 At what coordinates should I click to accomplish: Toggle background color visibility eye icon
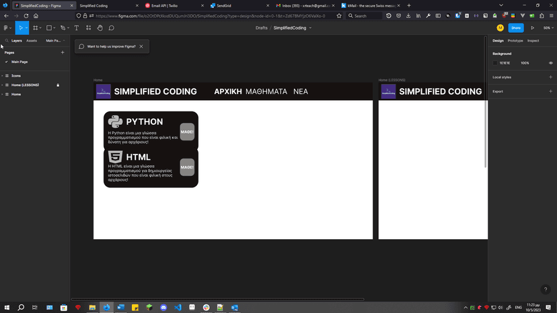point(550,63)
